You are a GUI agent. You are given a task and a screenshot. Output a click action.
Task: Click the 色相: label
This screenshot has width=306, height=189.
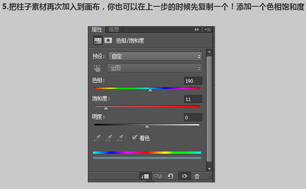pyautogui.click(x=98, y=80)
